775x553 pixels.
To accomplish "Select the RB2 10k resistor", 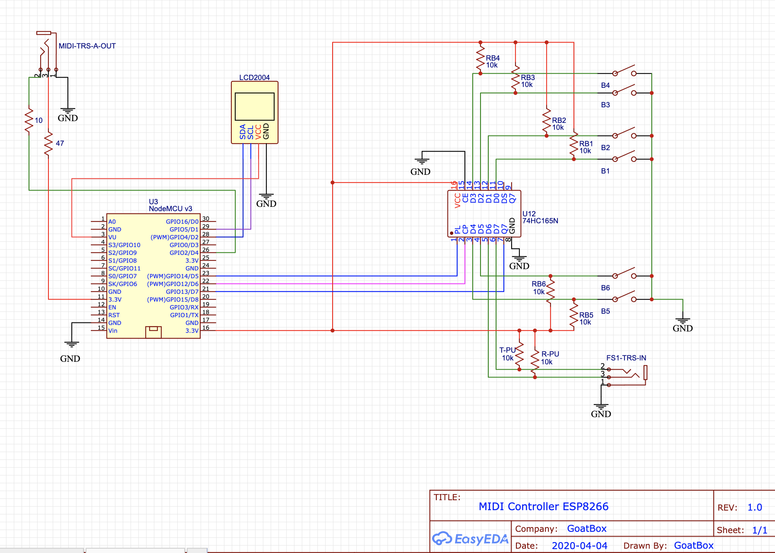I will [x=547, y=120].
